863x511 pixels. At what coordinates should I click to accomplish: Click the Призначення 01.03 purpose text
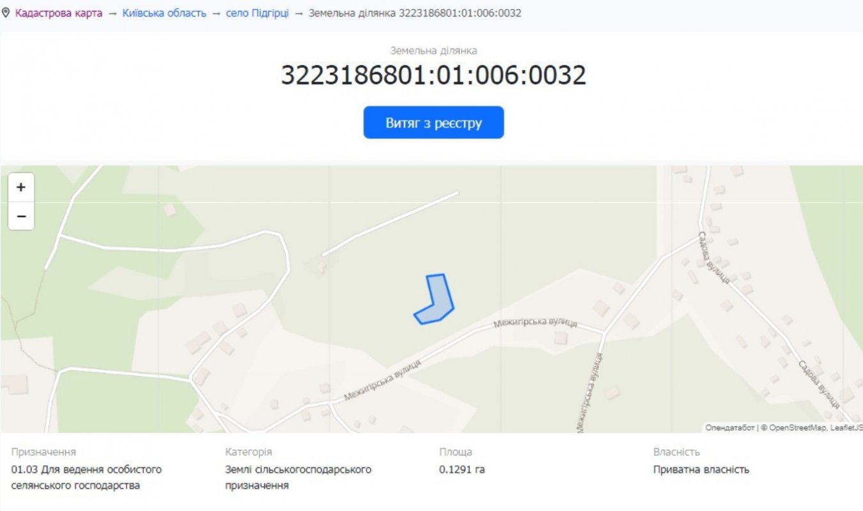(x=86, y=477)
